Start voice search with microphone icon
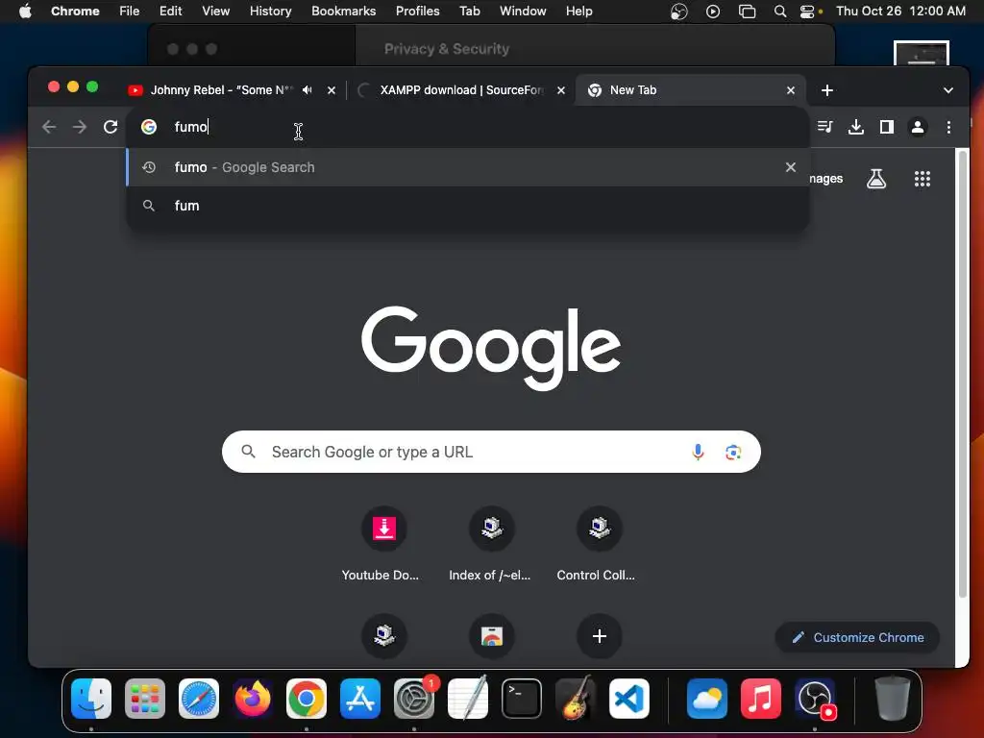Screen dimensions: 984x738 click(x=698, y=452)
